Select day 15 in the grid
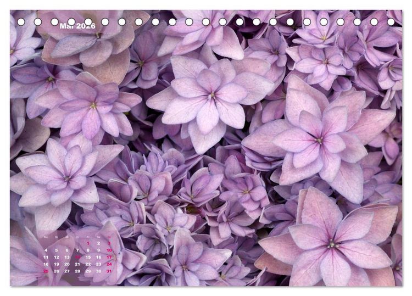Viewport: 412px width, 296px height. 88,258
